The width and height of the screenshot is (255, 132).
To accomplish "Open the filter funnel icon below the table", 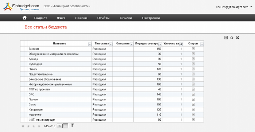I will click(x=72, y=125).
